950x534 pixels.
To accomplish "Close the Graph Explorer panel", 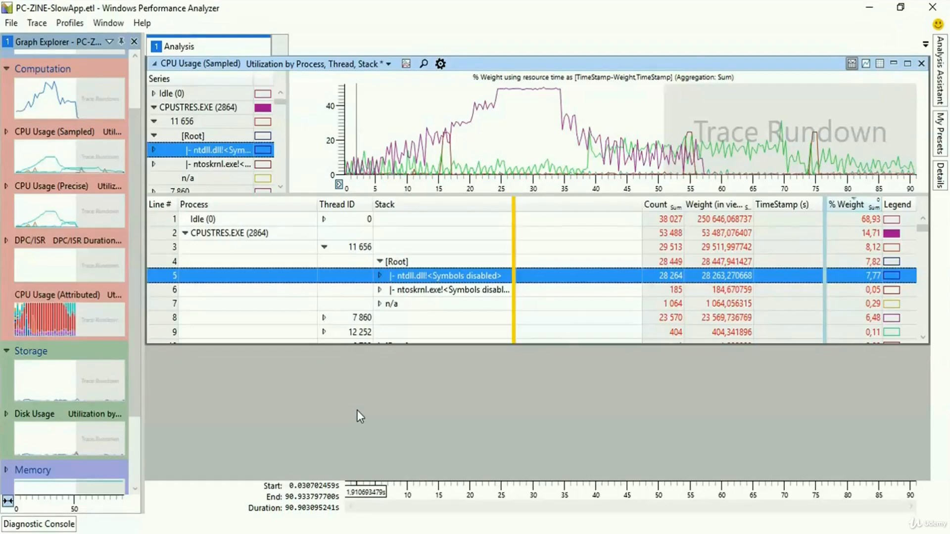I will click(x=134, y=42).
